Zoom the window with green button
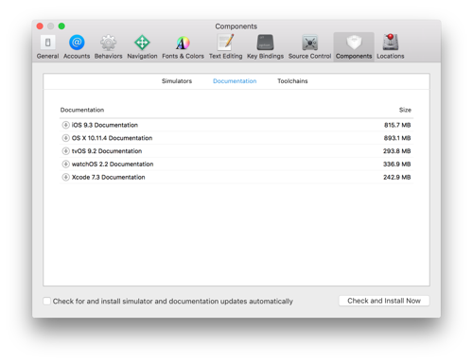473x364 pixels. pyautogui.click(x=61, y=26)
